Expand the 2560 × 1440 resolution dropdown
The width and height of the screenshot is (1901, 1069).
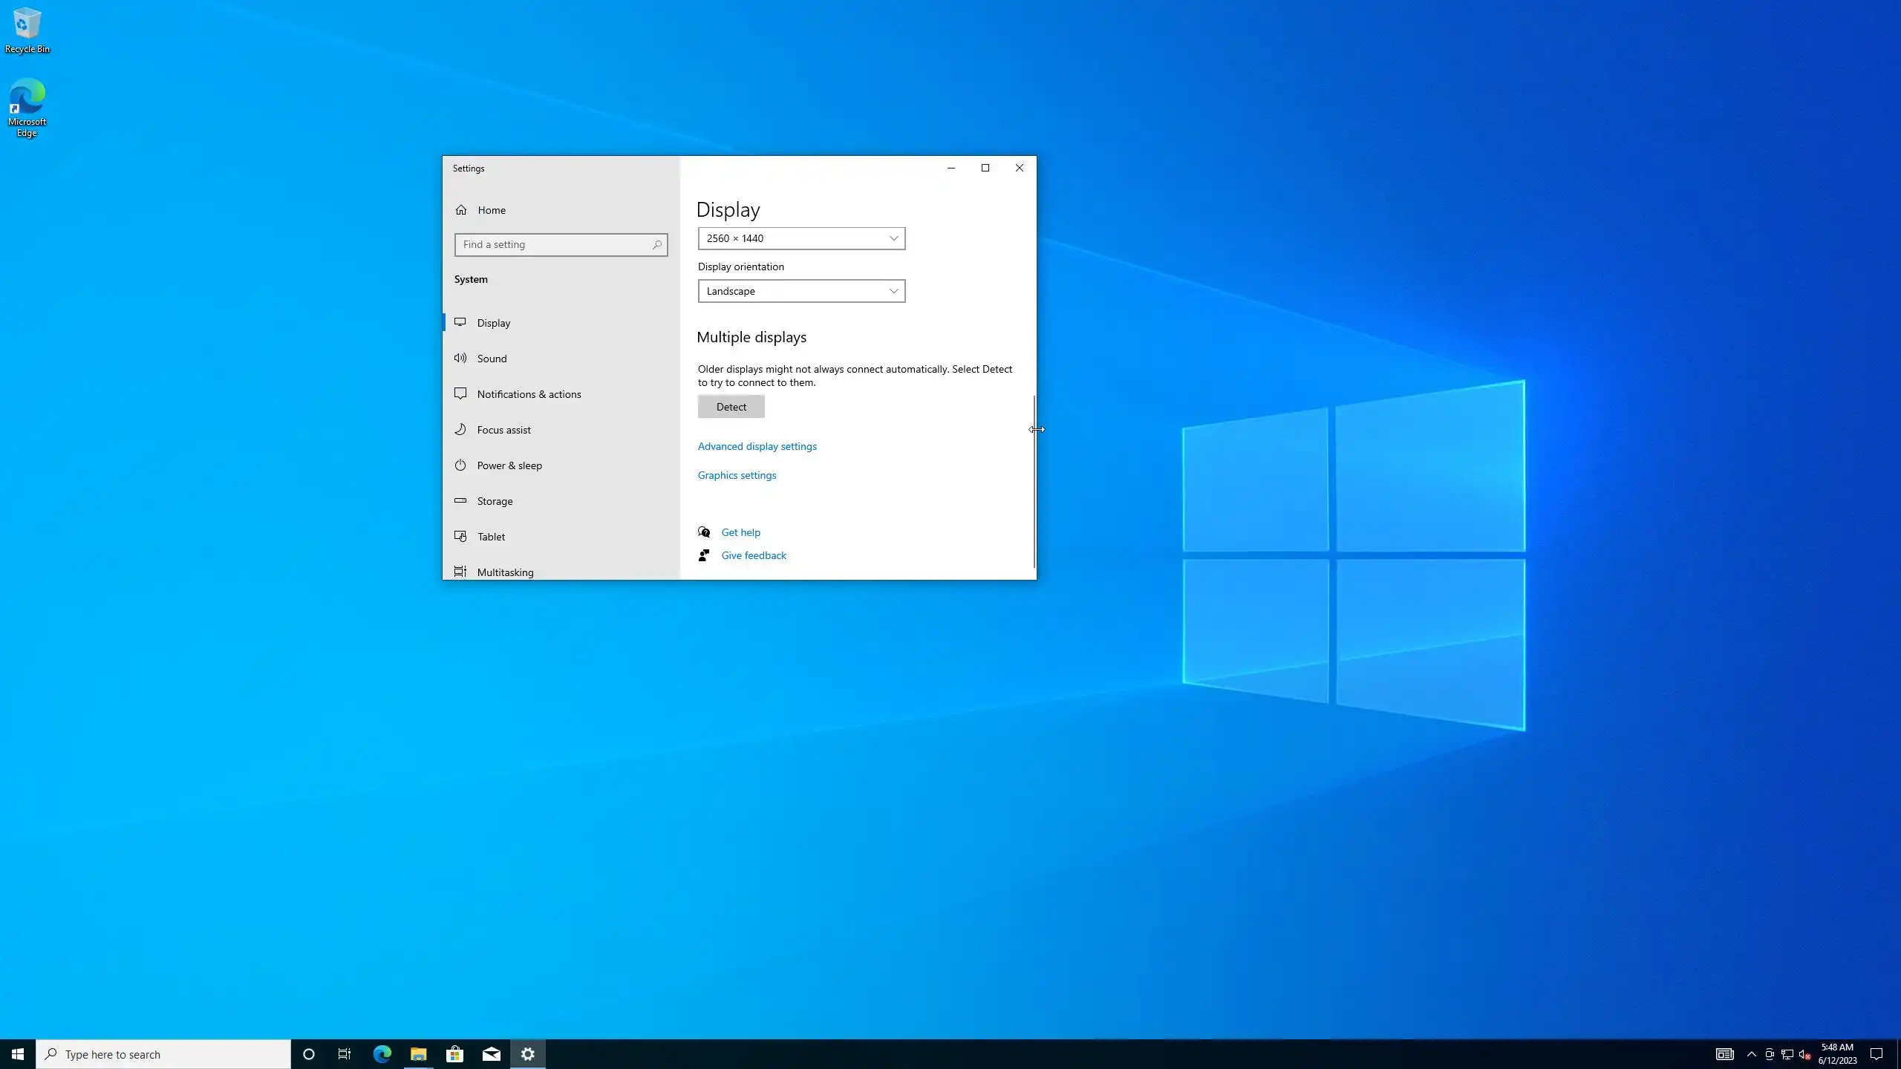pos(801,238)
